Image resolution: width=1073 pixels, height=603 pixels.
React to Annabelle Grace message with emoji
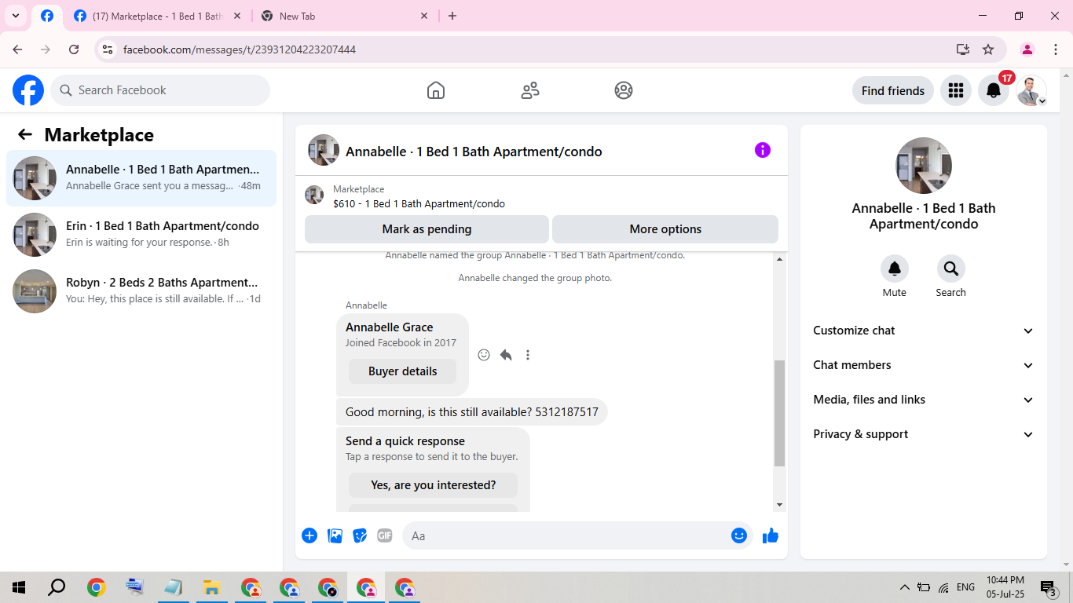(x=484, y=355)
